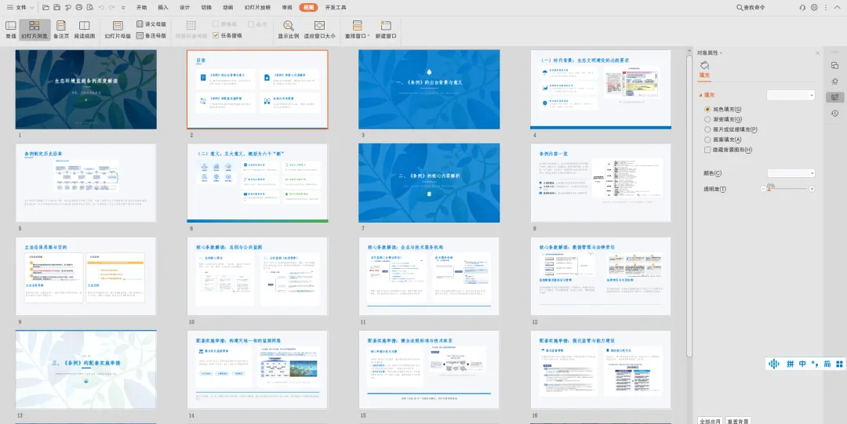This screenshot has height=424, width=847.
Task: Click 适应窗口大小 fit to window
Action: (319, 30)
